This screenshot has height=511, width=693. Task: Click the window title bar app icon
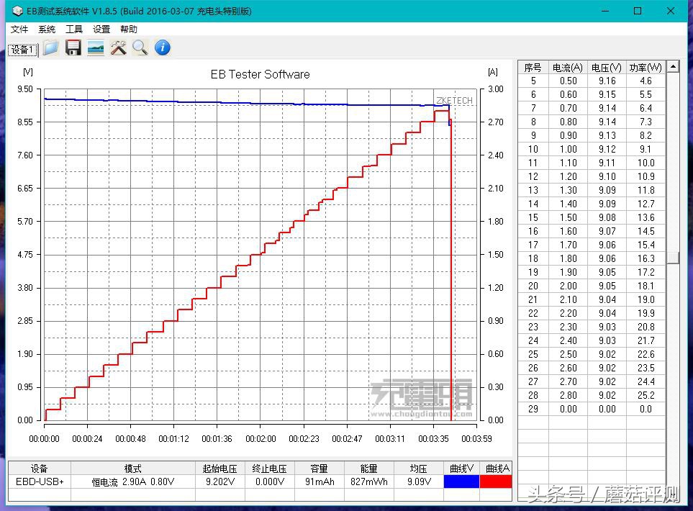point(17,11)
